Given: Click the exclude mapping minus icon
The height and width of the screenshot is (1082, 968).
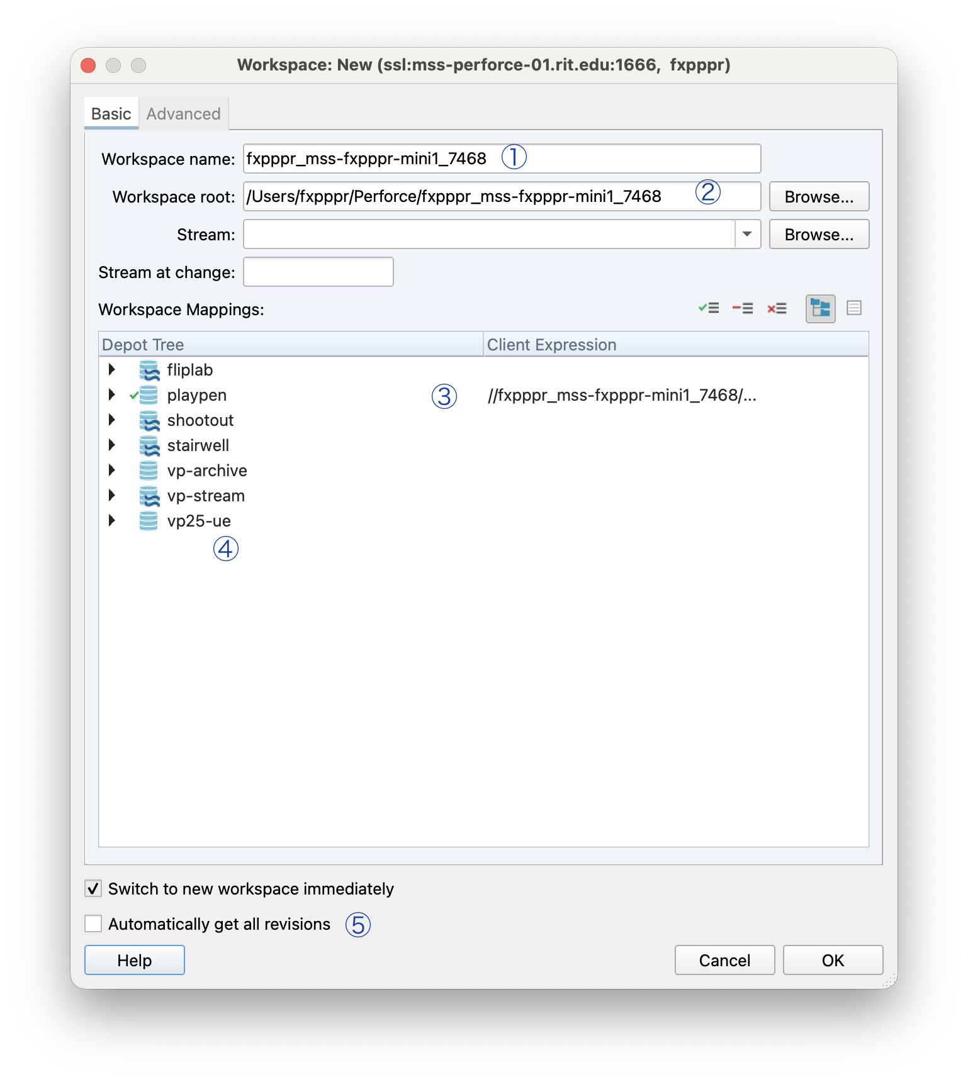Looking at the screenshot, I should [742, 308].
